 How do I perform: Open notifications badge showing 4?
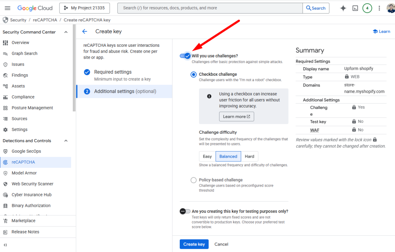coord(367,8)
